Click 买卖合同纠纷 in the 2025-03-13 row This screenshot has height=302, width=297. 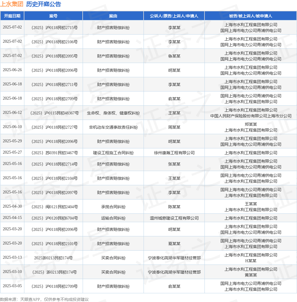(113, 258)
